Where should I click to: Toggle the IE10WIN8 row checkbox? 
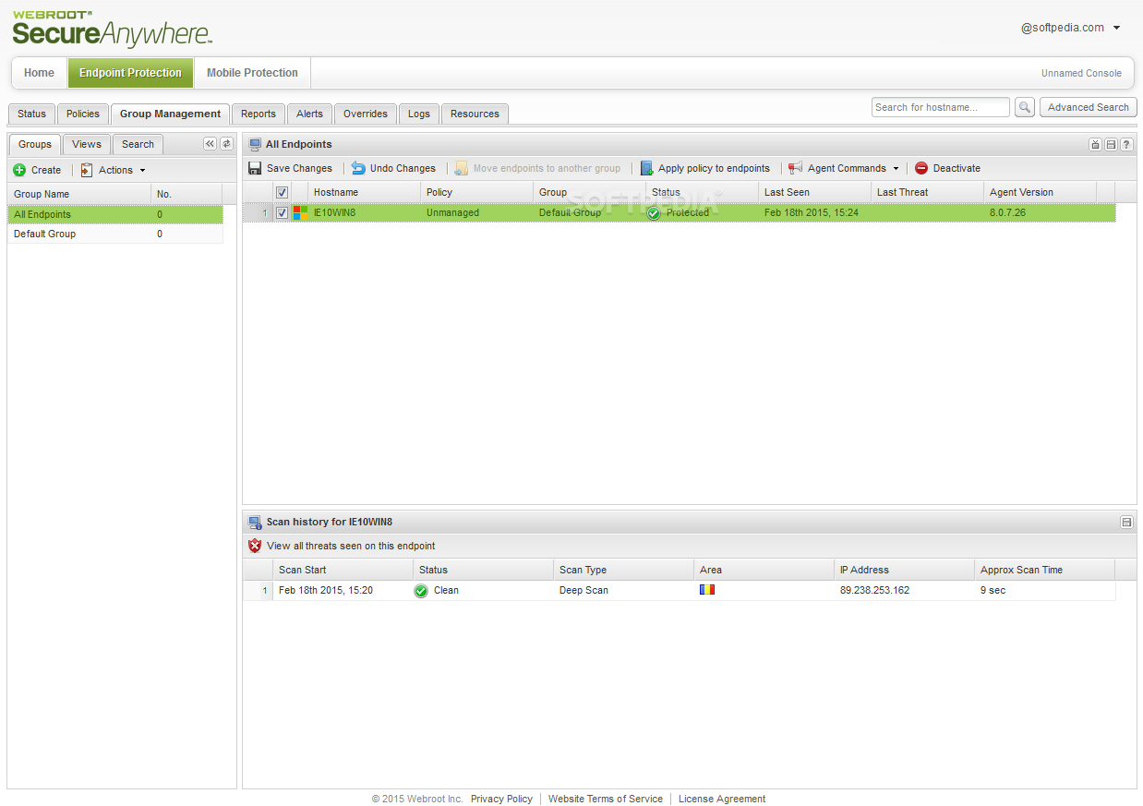coord(283,212)
